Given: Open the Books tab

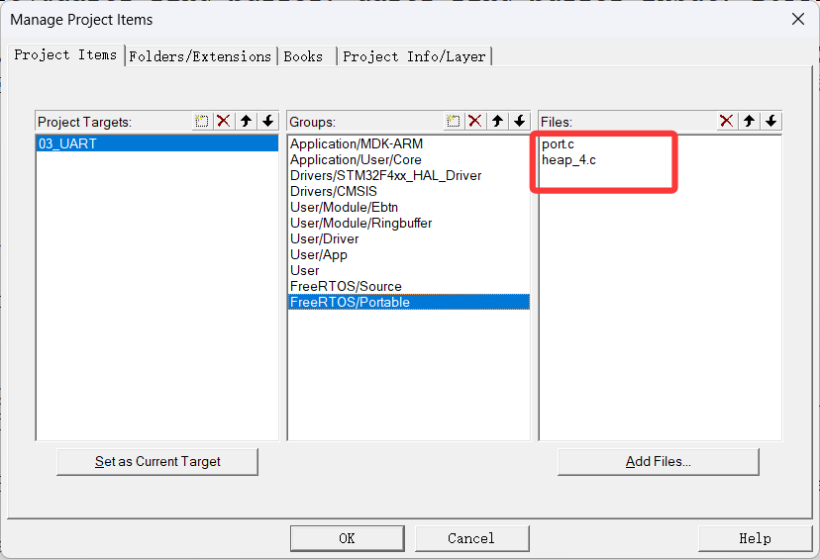Looking at the screenshot, I should click(306, 56).
